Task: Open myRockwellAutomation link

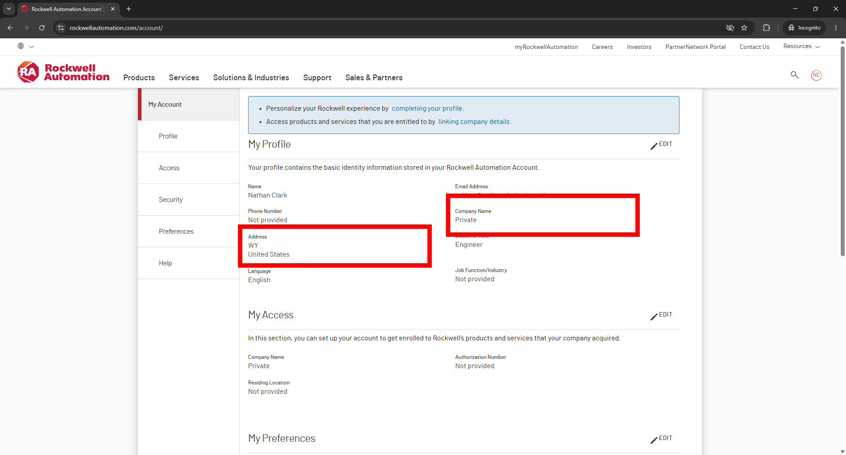Action: click(x=546, y=47)
